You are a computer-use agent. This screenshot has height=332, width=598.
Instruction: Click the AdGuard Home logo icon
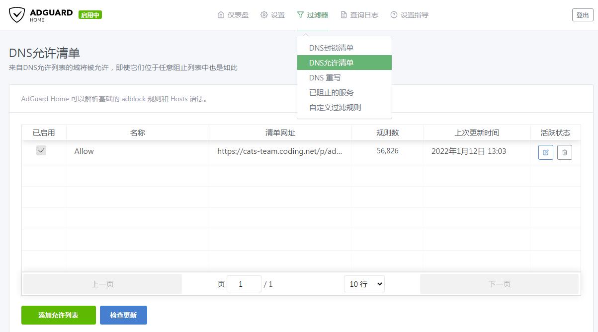(x=17, y=14)
